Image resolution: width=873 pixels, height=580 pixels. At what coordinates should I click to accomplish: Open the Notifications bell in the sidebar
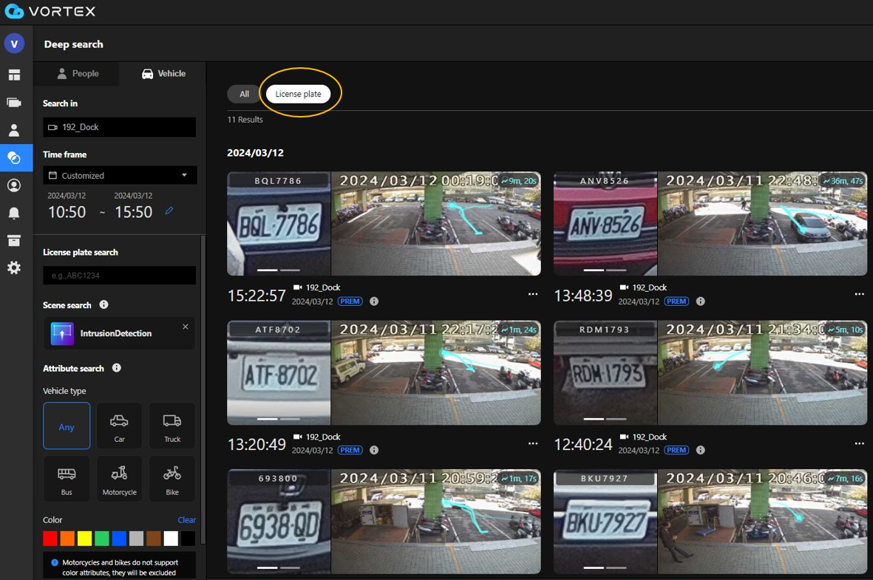(x=13, y=214)
